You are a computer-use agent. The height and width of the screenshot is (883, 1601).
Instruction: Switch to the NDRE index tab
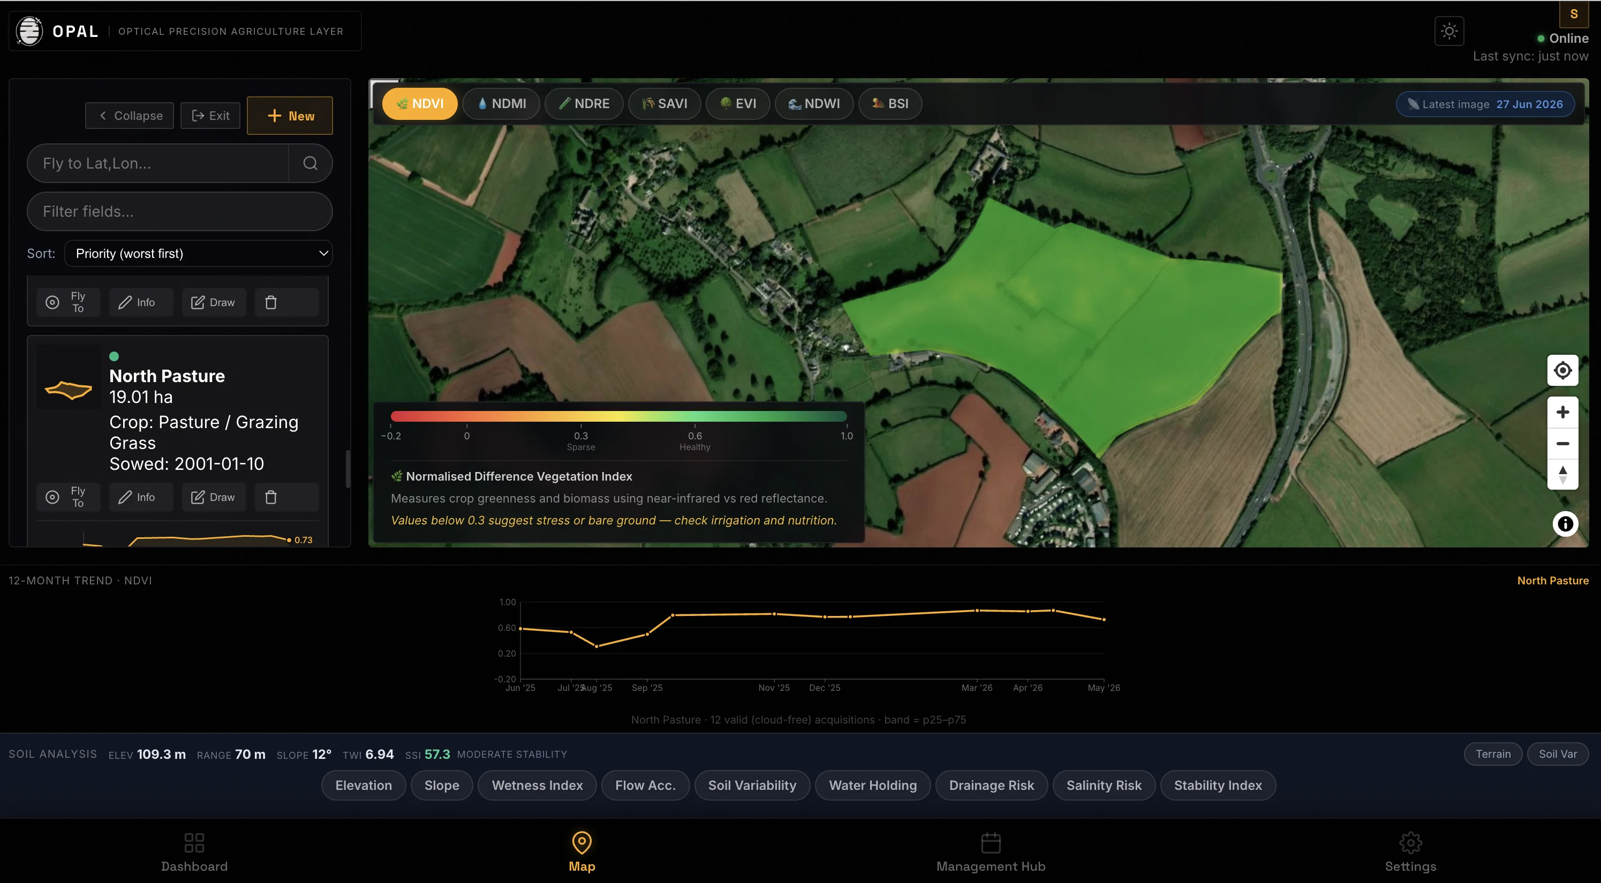[x=584, y=104]
